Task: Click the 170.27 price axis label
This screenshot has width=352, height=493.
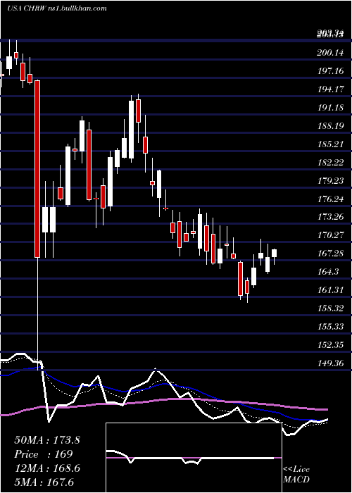Action: tap(330, 235)
